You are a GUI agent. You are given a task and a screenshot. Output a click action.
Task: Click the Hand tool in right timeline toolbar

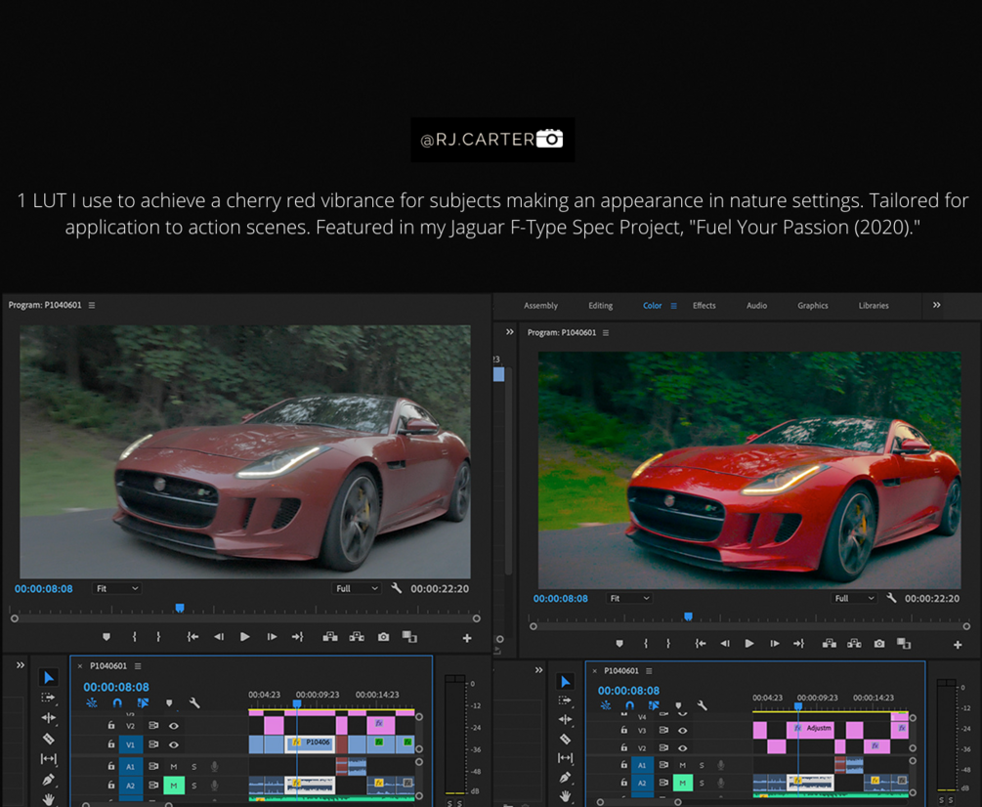565,797
